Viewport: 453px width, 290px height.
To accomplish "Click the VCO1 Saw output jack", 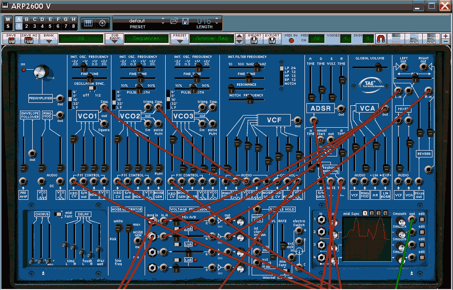I will pyautogui.click(x=104, y=108).
